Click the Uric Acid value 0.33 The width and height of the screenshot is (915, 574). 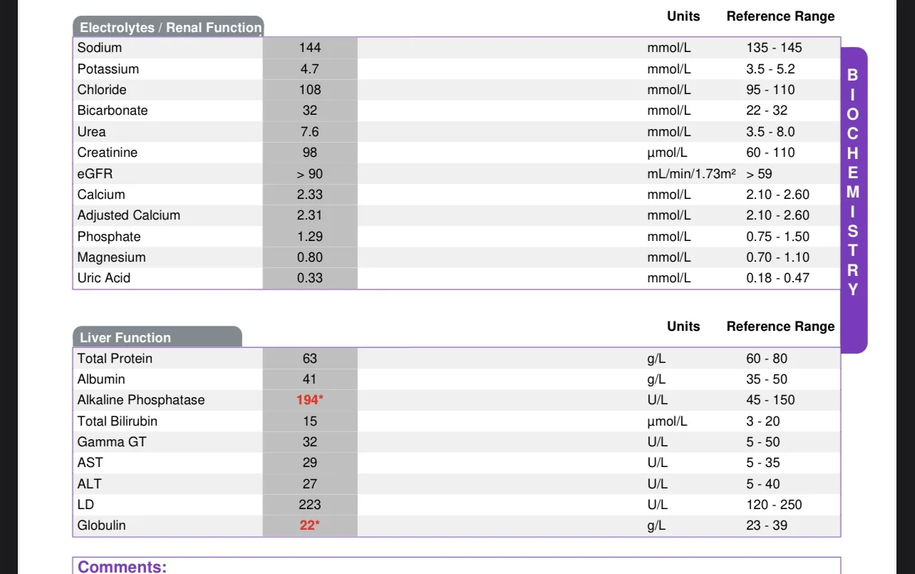pyautogui.click(x=310, y=278)
